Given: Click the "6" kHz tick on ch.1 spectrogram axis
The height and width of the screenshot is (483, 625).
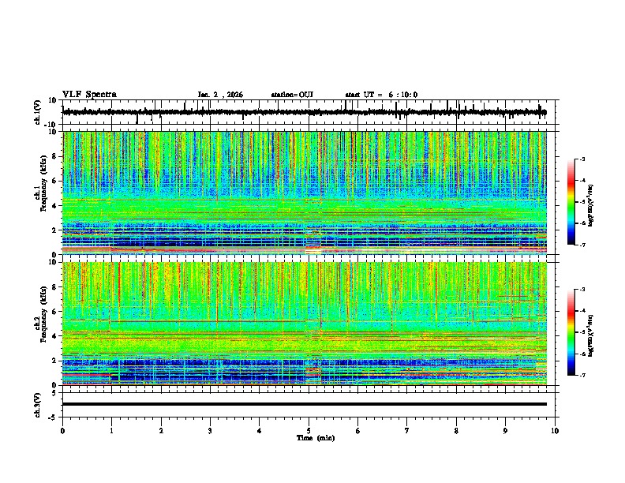Looking at the screenshot, I should (x=54, y=182).
